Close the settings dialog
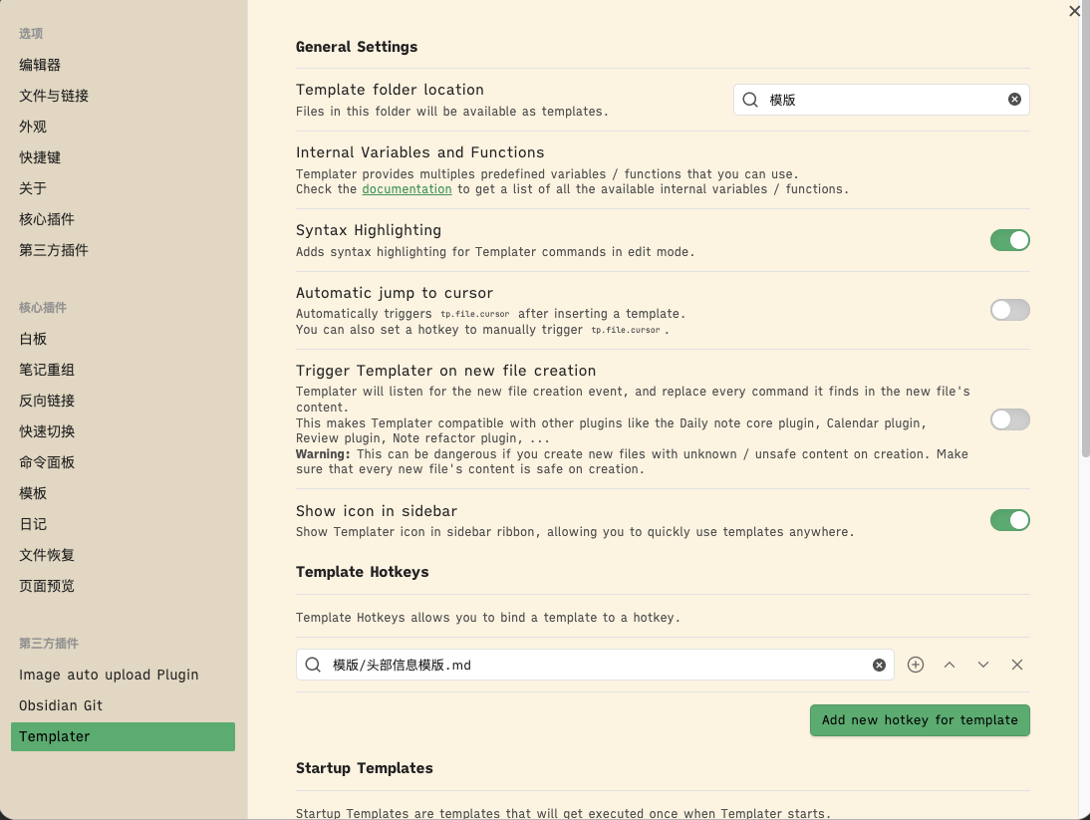 [1074, 11]
